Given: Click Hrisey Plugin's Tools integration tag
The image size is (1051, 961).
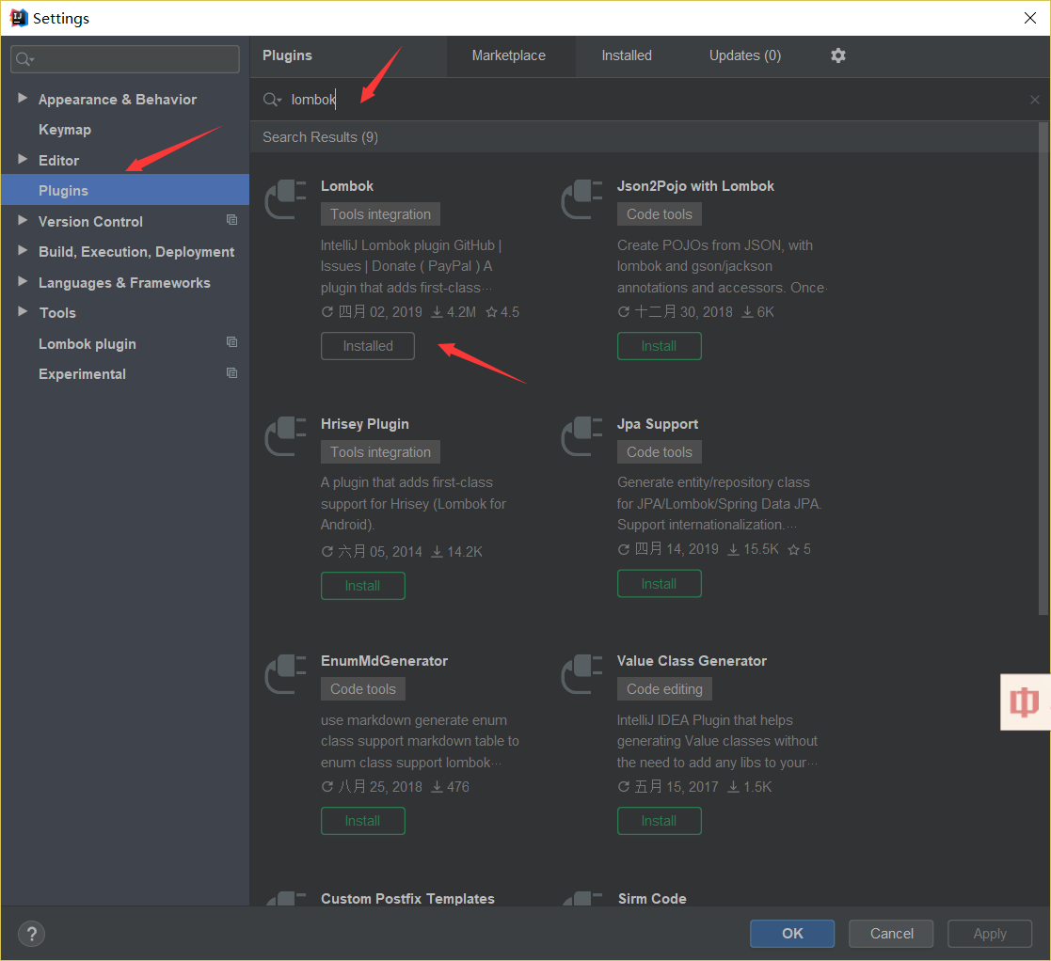Looking at the screenshot, I should point(381,452).
